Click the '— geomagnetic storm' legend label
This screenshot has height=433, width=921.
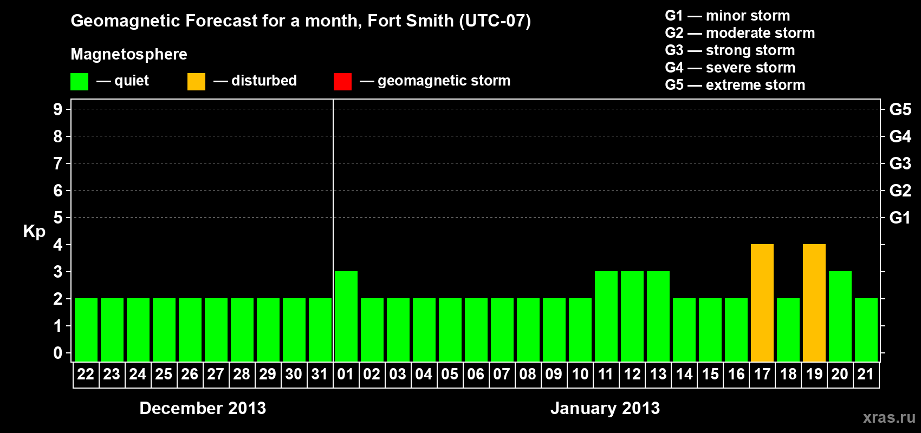[435, 81]
